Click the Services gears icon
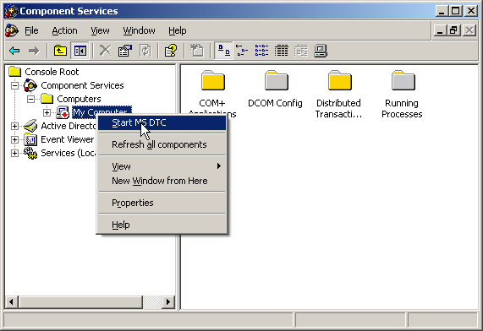The width and height of the screenshot is (483, 331). coord(30,153)
